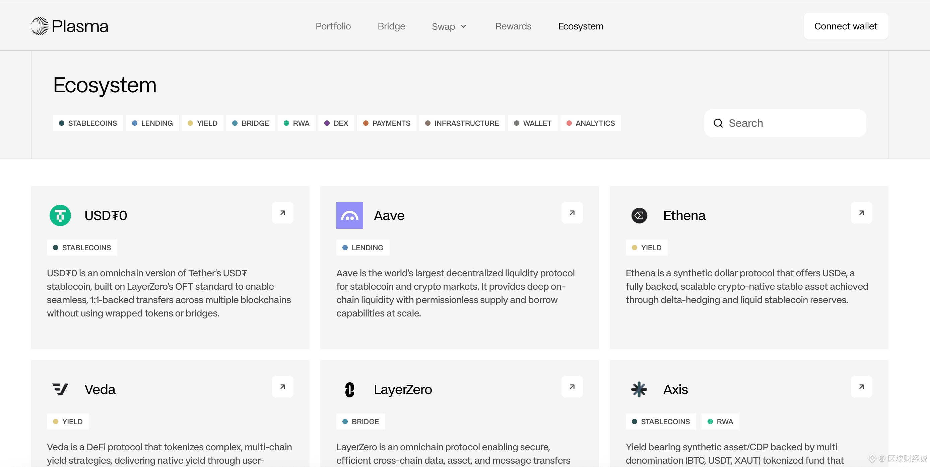Image resolution: width=930 pixels, height=467 pixels.
Task: Open the Portfolio nav tab
Action: pyautogui.click(x=333, y=26)
